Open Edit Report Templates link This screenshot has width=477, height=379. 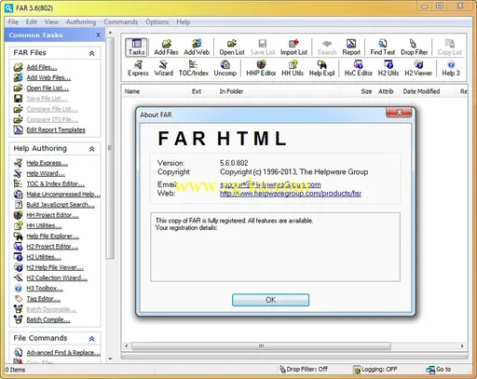click(56, 129)
